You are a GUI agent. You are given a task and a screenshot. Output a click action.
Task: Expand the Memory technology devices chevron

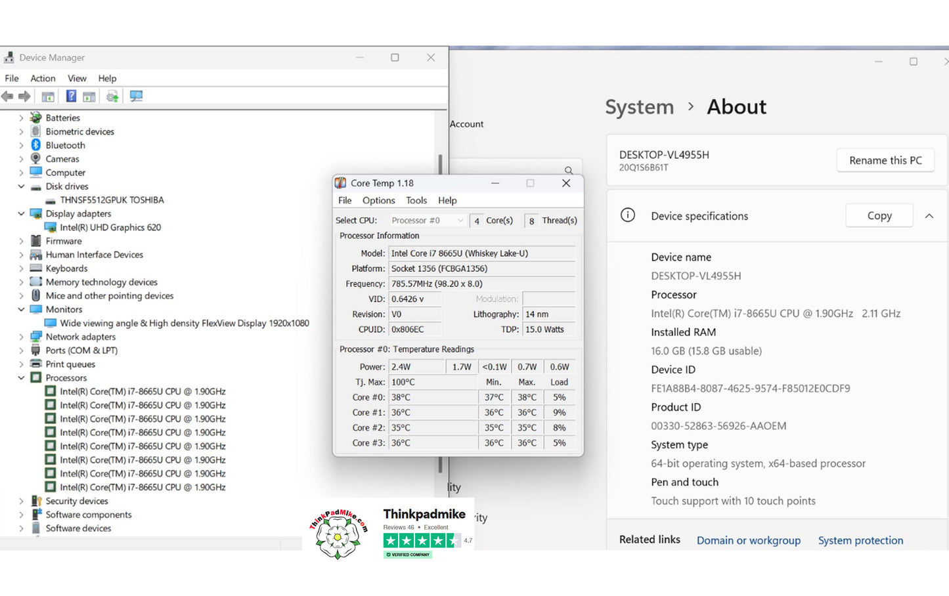[x=21, y=282]
